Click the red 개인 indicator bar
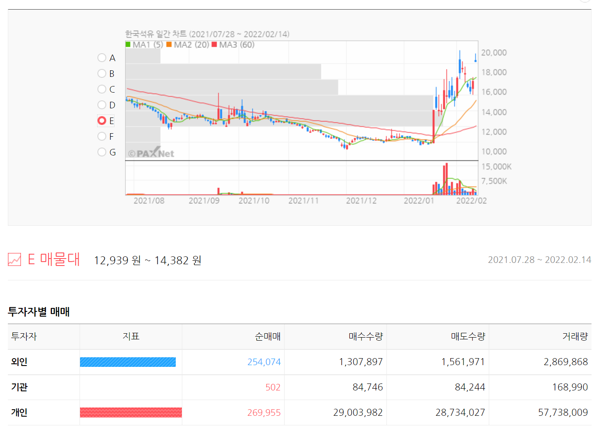 click(131, 413)
